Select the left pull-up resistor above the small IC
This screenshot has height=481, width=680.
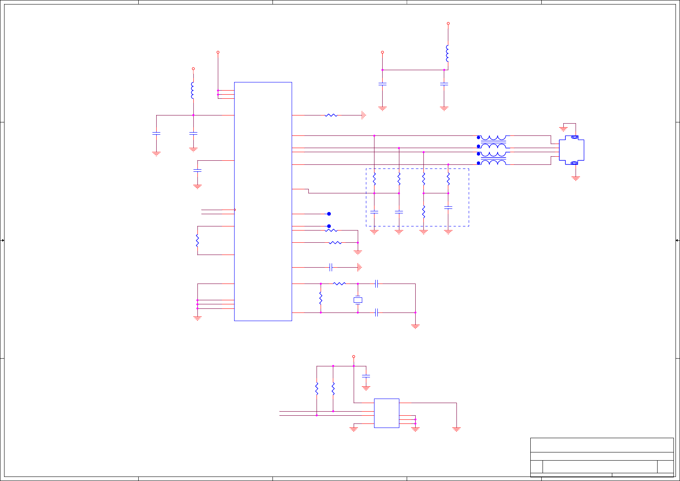317,388
